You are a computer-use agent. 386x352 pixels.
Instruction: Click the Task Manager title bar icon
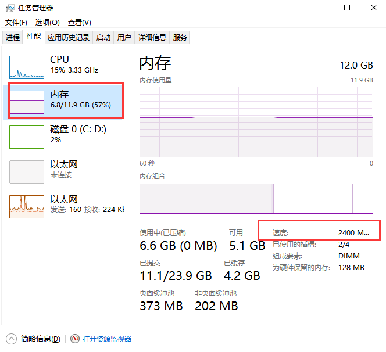(10, 8)
